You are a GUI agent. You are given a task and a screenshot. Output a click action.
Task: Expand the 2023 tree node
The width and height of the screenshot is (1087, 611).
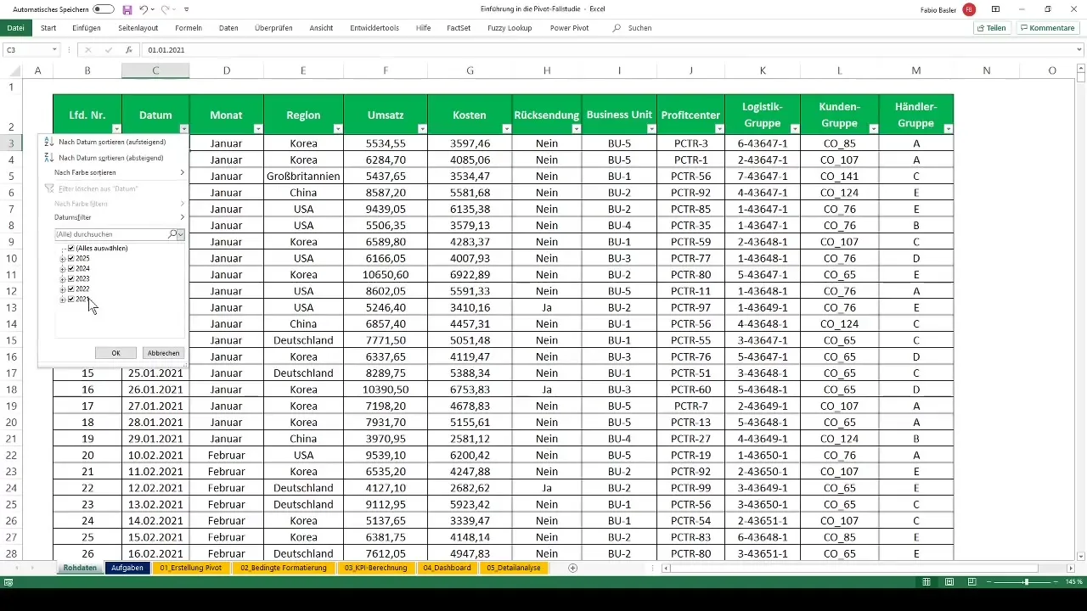click(62, 279)
